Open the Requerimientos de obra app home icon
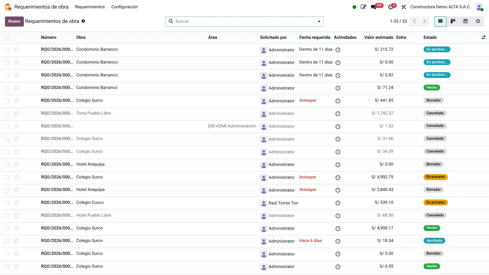 click(x=8, y=7)
